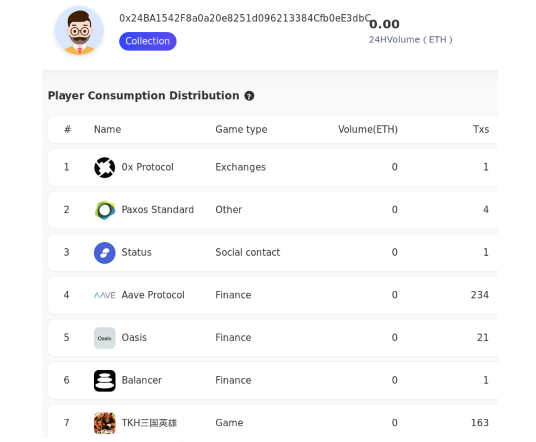This screenshot has height=442, width=536.
Task: Click the # column header
Action: 67,129
